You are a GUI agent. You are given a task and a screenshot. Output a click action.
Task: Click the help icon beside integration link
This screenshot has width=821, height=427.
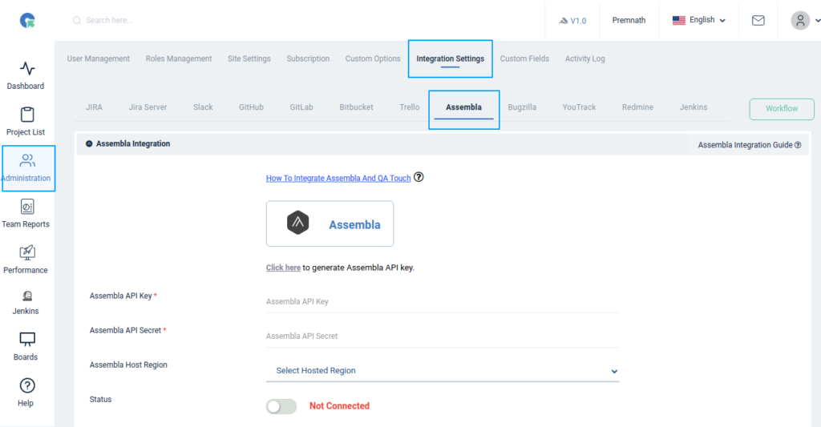click(x=419, y=177)
